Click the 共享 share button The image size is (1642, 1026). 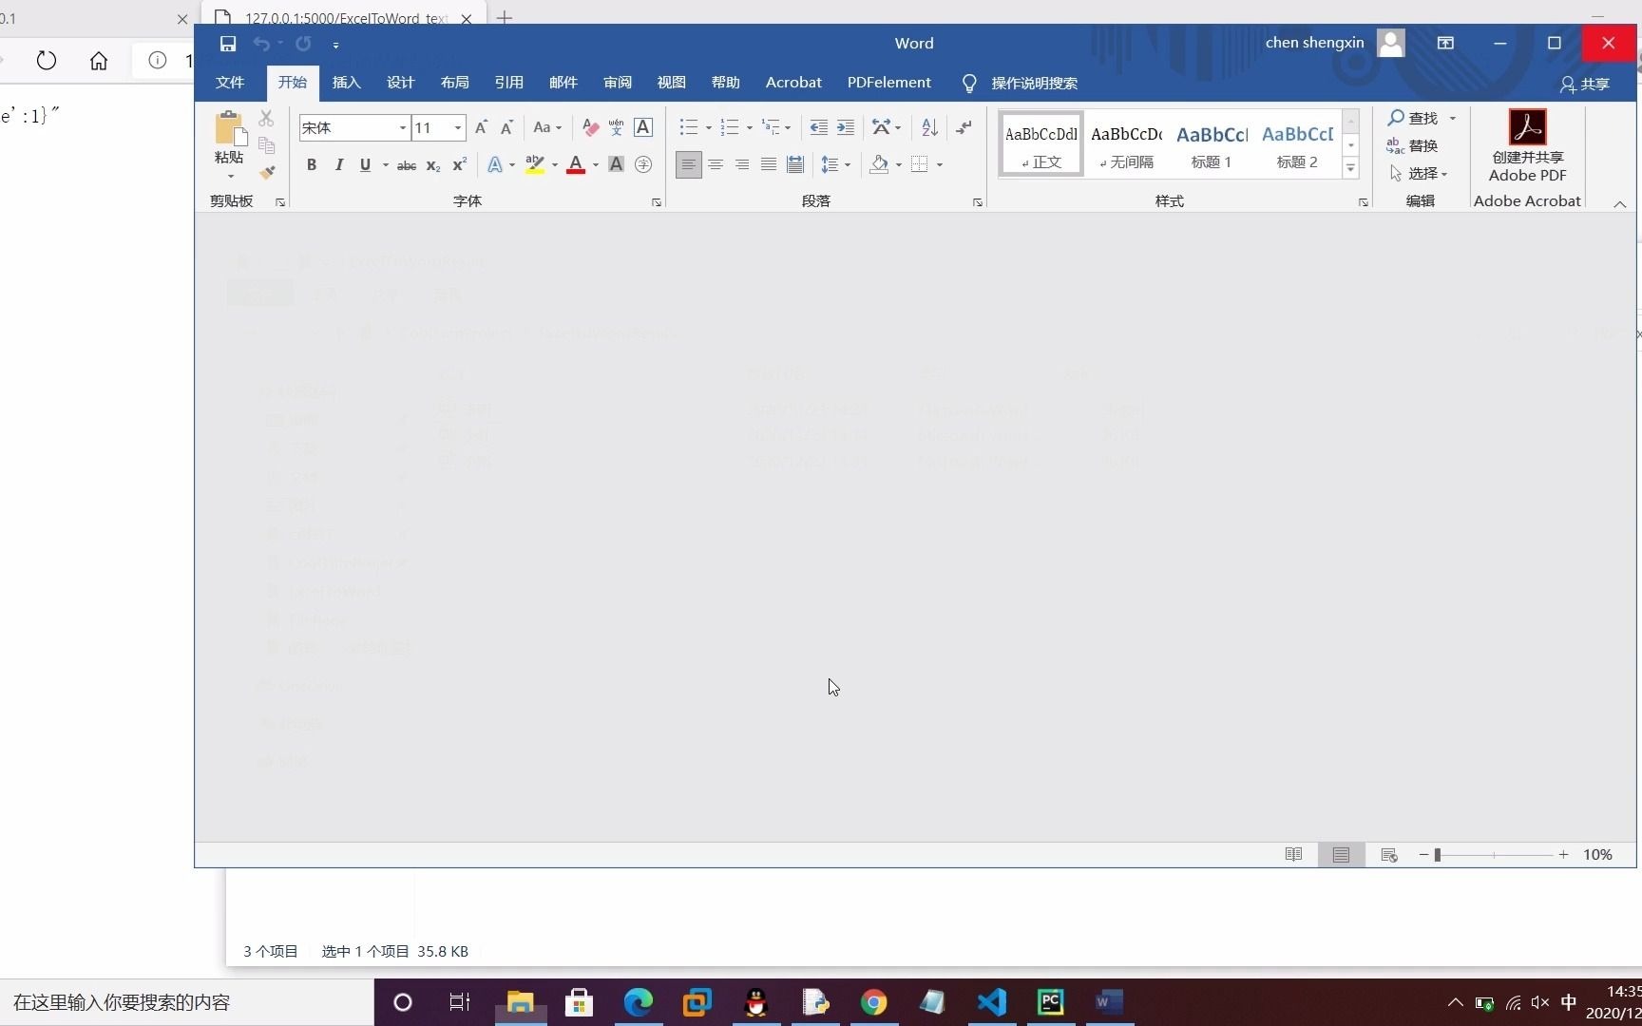pyautogui.click(x=1585, y=85)
